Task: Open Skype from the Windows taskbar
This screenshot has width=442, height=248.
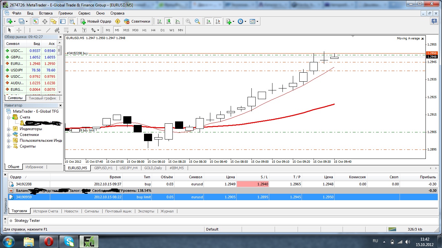Action: click(x=69, y=241)
